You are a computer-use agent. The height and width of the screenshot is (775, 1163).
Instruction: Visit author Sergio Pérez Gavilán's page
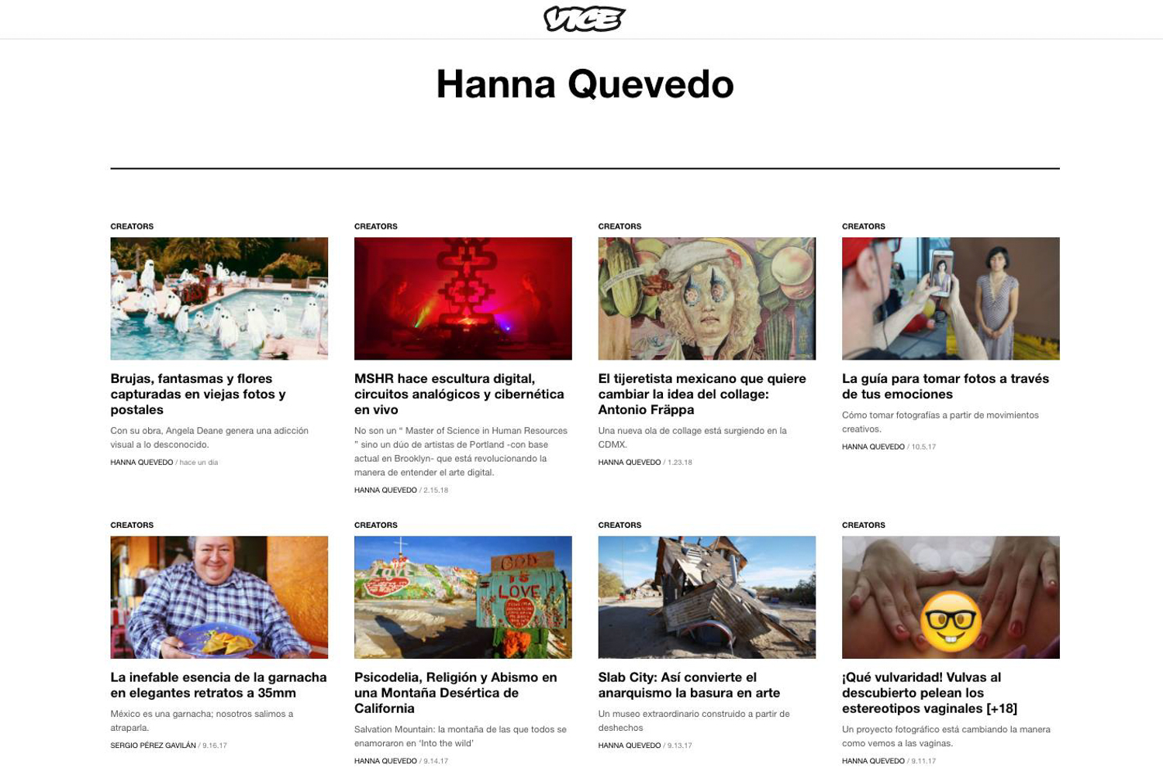[x=153, y=746]
